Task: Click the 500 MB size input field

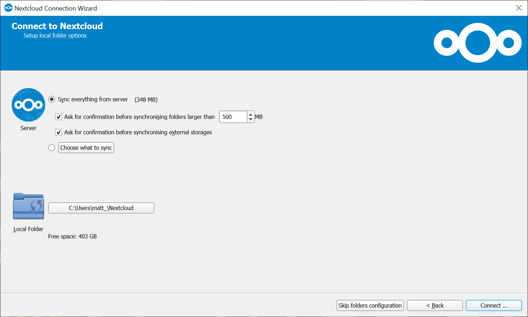Action: click(233, 117)
